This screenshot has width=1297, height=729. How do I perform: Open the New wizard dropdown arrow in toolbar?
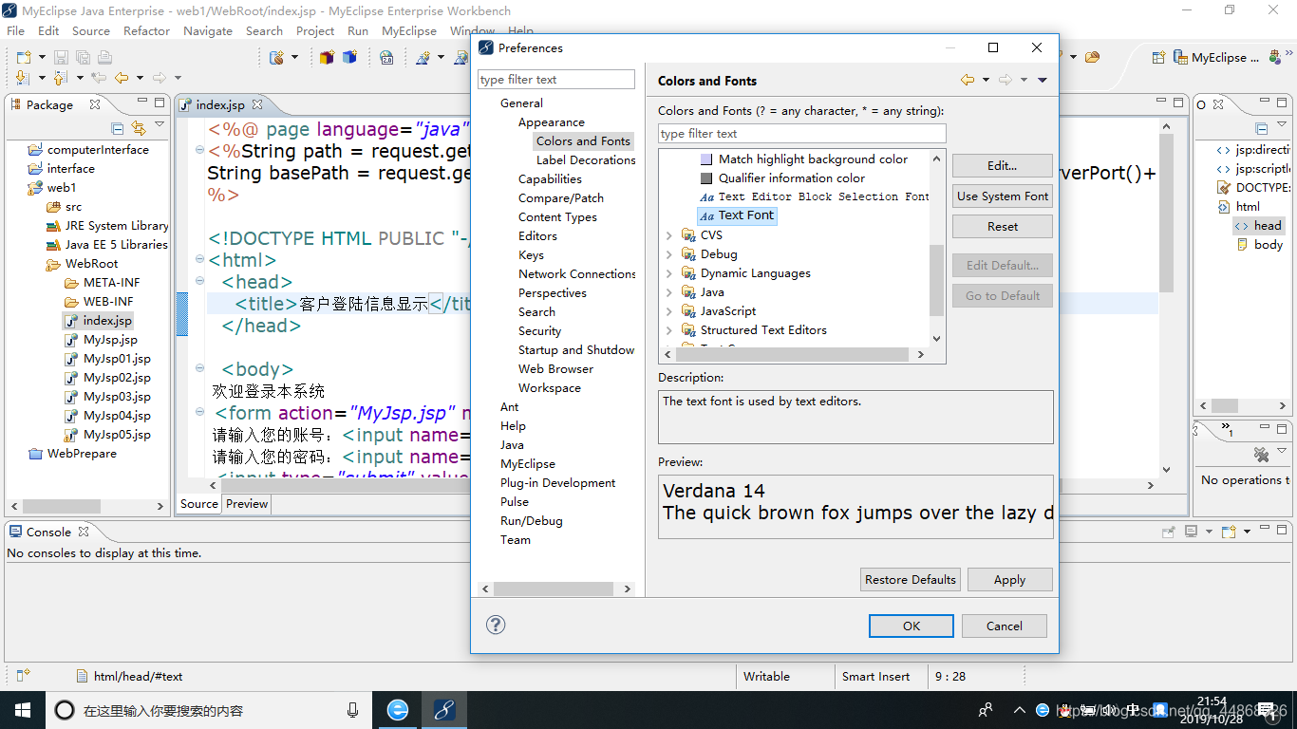point(40,58)
